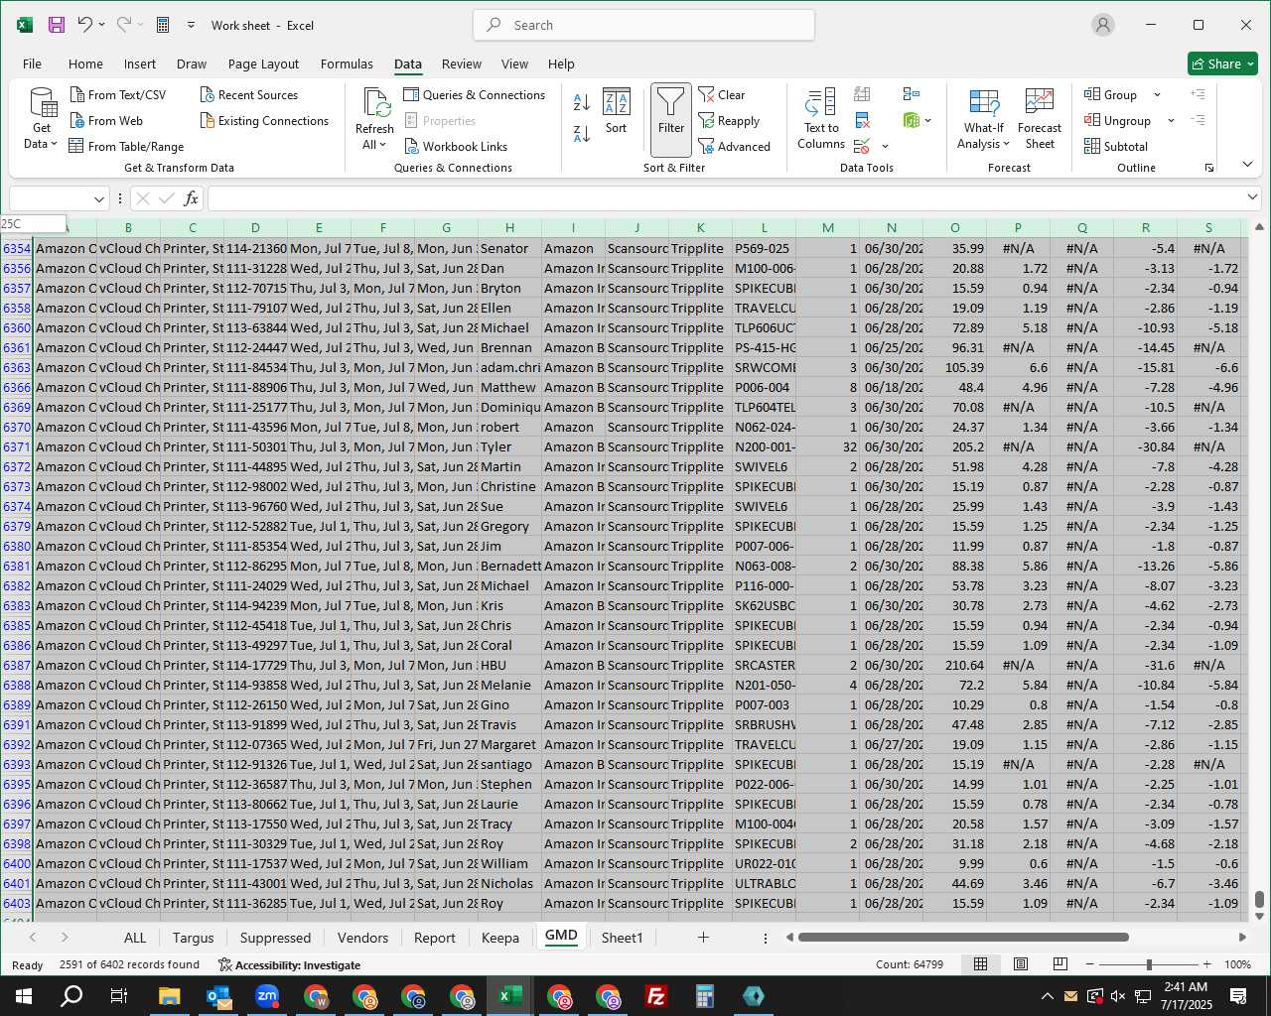Switch to Page Layout view
The image size is (1271, 1016).
[x=1021, y=964]
